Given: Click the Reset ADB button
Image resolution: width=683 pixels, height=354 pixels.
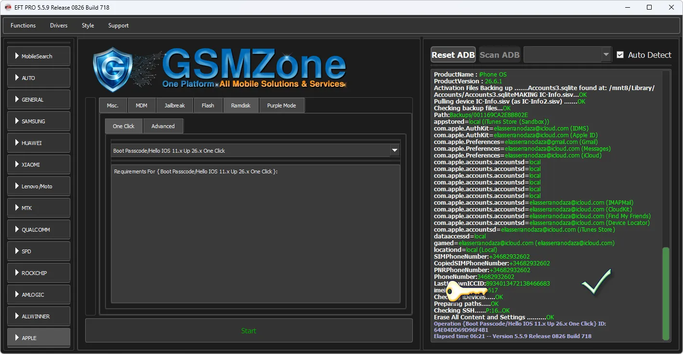Looking at the screenshot, I should tap(453, 55).
